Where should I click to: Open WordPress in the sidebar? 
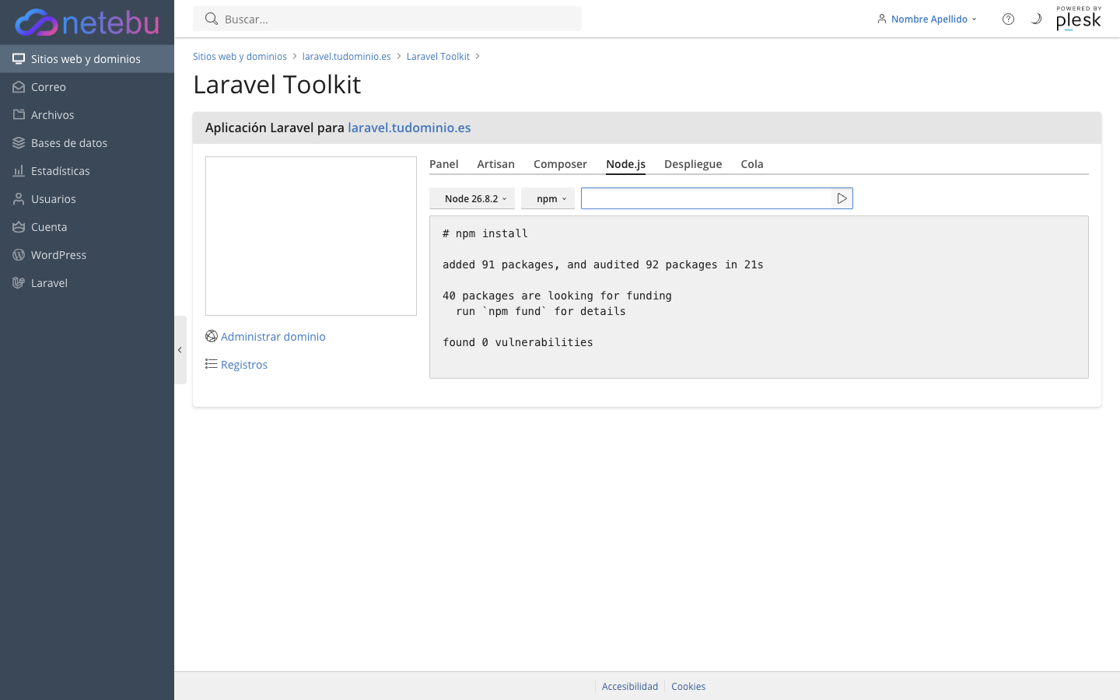[x=87, y=255]
